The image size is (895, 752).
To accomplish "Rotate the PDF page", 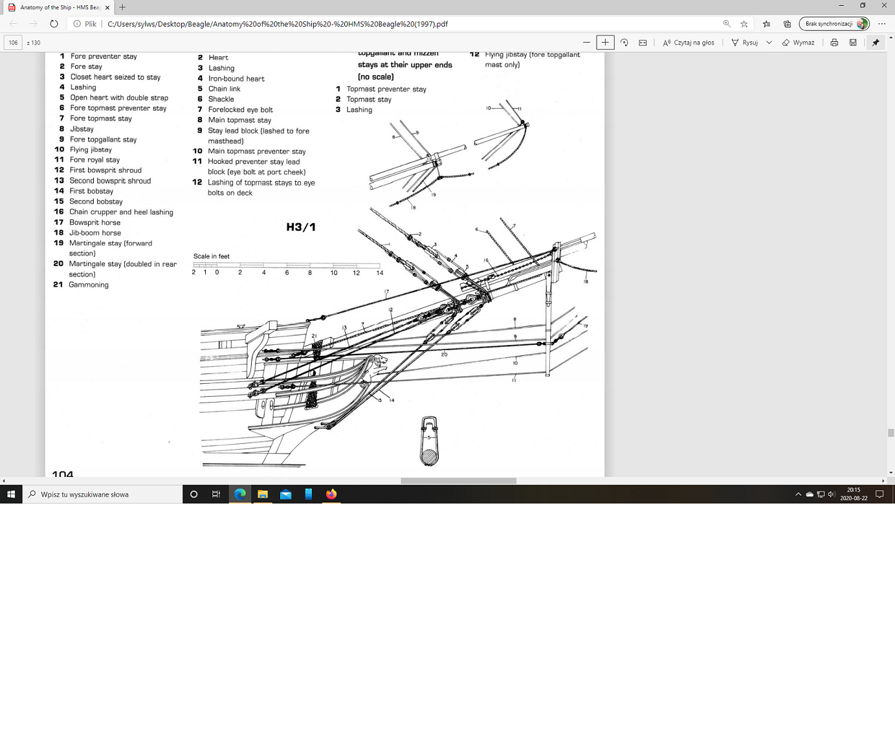I will (624, 43).
